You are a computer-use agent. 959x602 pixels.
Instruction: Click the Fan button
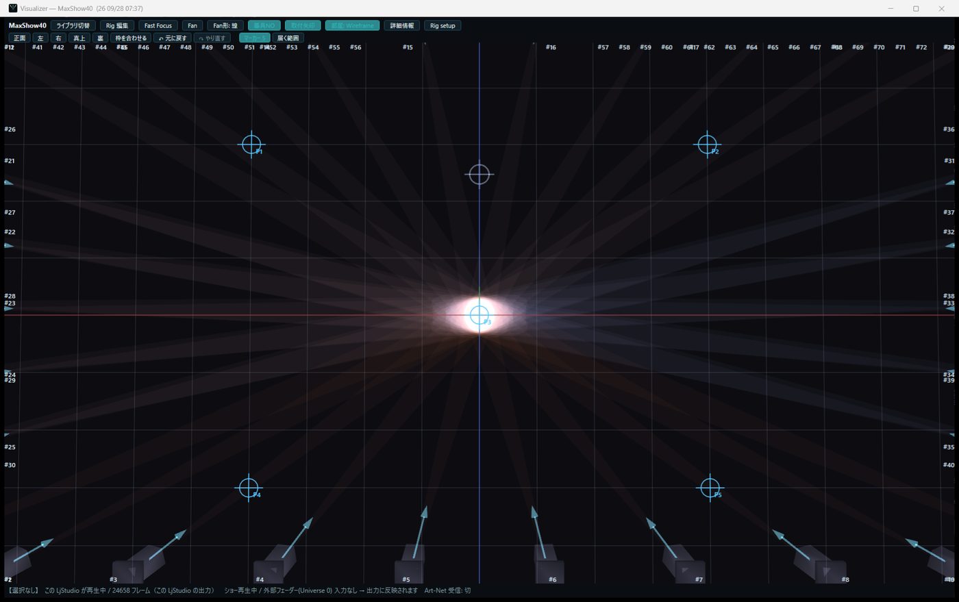[192, 25]
